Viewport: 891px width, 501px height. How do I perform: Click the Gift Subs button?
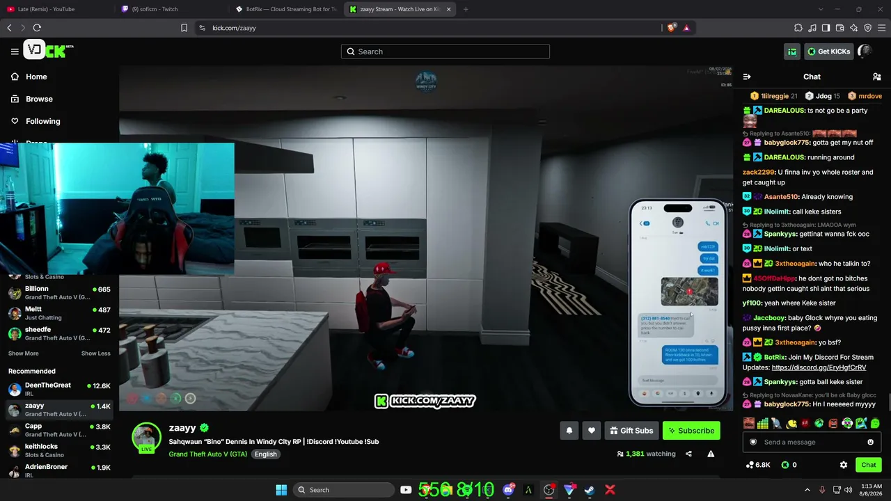(x=631, y=431)
